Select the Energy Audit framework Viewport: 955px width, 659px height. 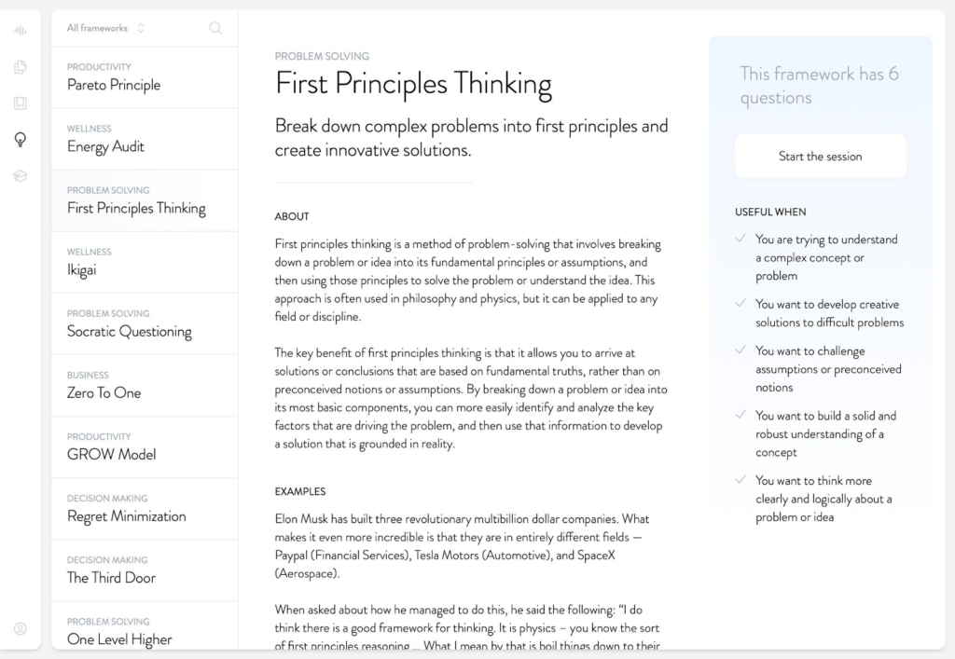pos(145,139)
